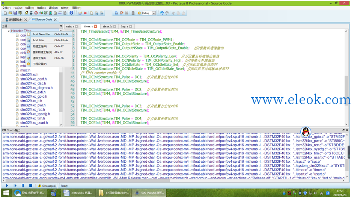Click the Step simulation button
This screenshot has width=351, height=198.
pos(15,186)
